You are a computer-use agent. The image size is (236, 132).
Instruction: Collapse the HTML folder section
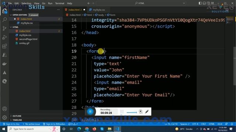coord(15,27)
